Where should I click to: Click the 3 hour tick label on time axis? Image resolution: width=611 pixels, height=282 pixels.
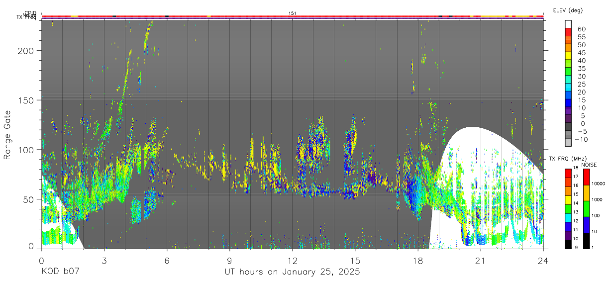pyautogui.click(x=104, y=260)
